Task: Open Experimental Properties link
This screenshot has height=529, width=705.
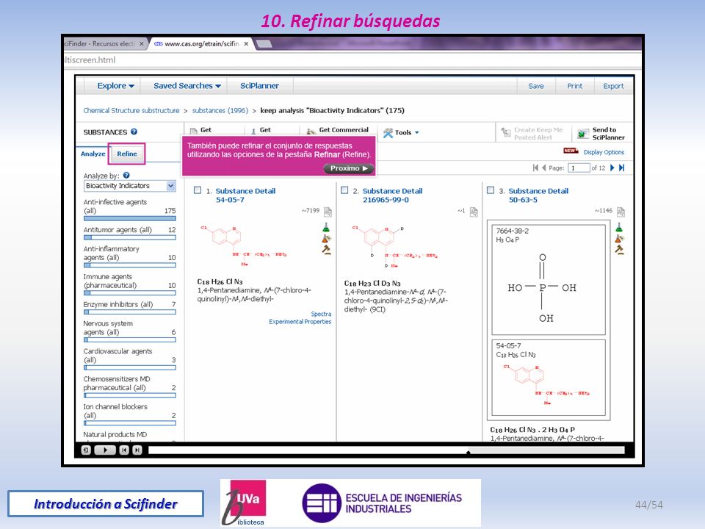Action: coord(300,322)
